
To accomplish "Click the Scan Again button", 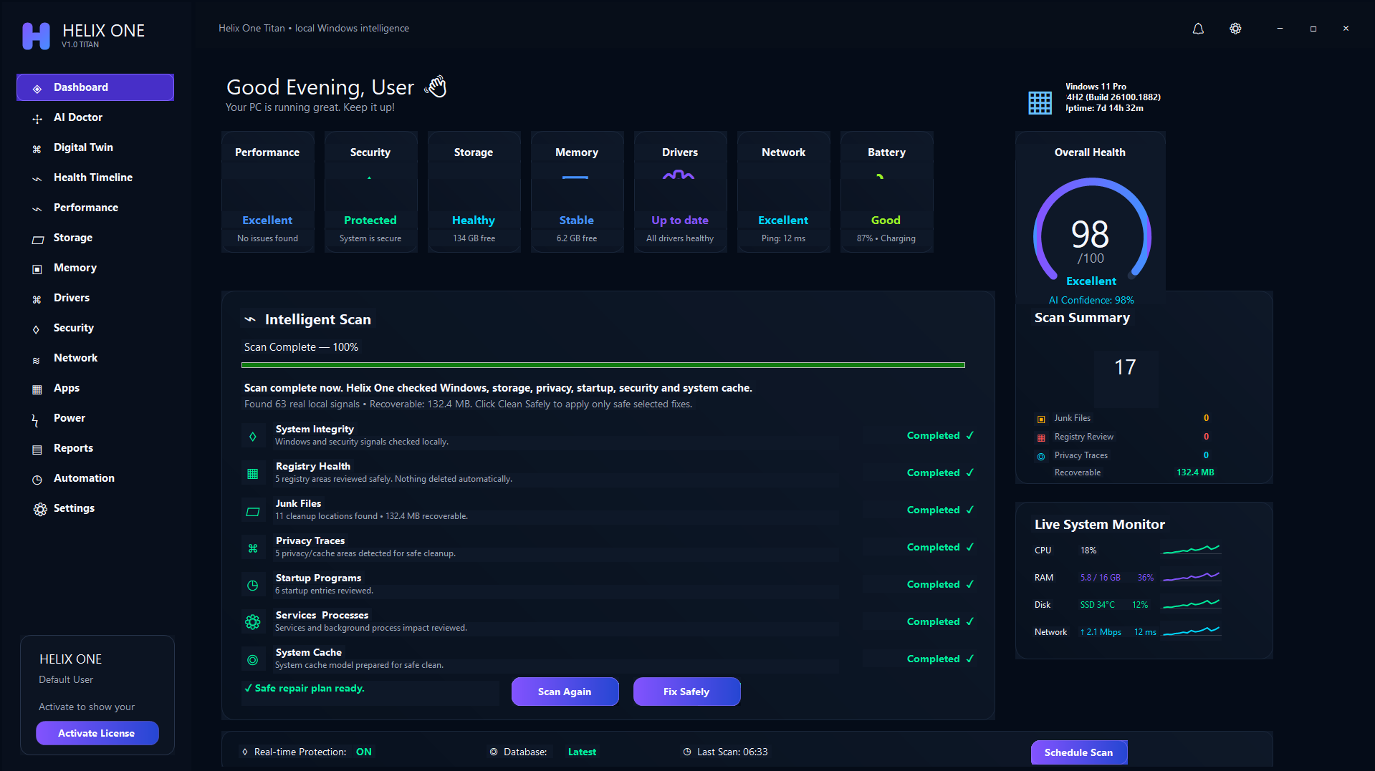I will (565, 692).
